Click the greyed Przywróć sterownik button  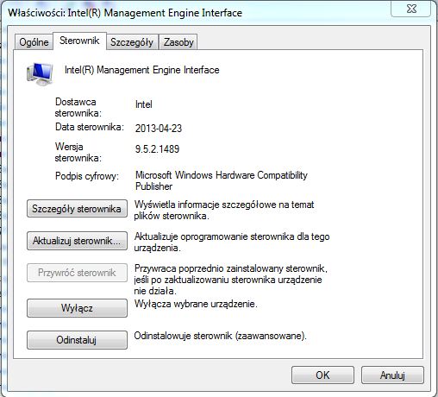pyautogui.click(x=77, y=273)
